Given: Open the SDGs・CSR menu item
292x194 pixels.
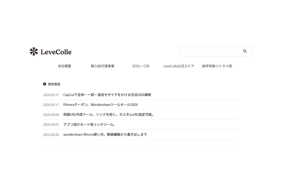Looking at the screenshot, I should (x=141, y=66).
